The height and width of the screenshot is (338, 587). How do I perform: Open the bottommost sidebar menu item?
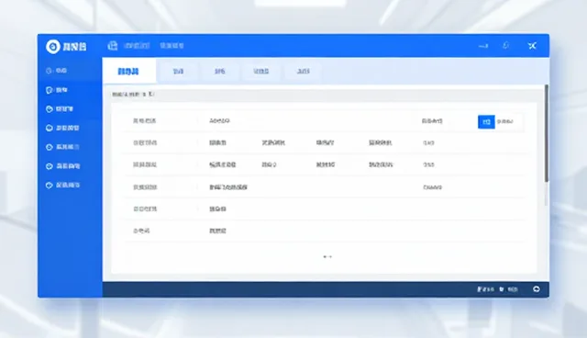pos(62,186)
